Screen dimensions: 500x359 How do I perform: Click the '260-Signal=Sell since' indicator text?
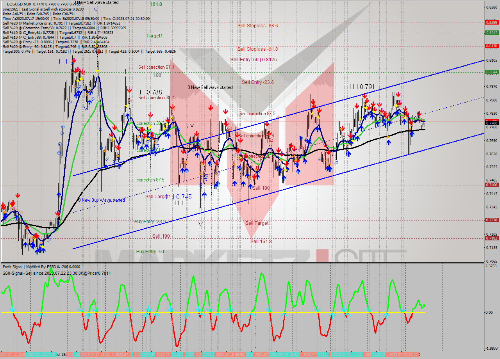click(57, 273)
